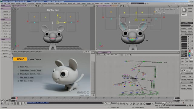Click the Center button in Select panel
194x109 pixels.
(x=190, y=12)
